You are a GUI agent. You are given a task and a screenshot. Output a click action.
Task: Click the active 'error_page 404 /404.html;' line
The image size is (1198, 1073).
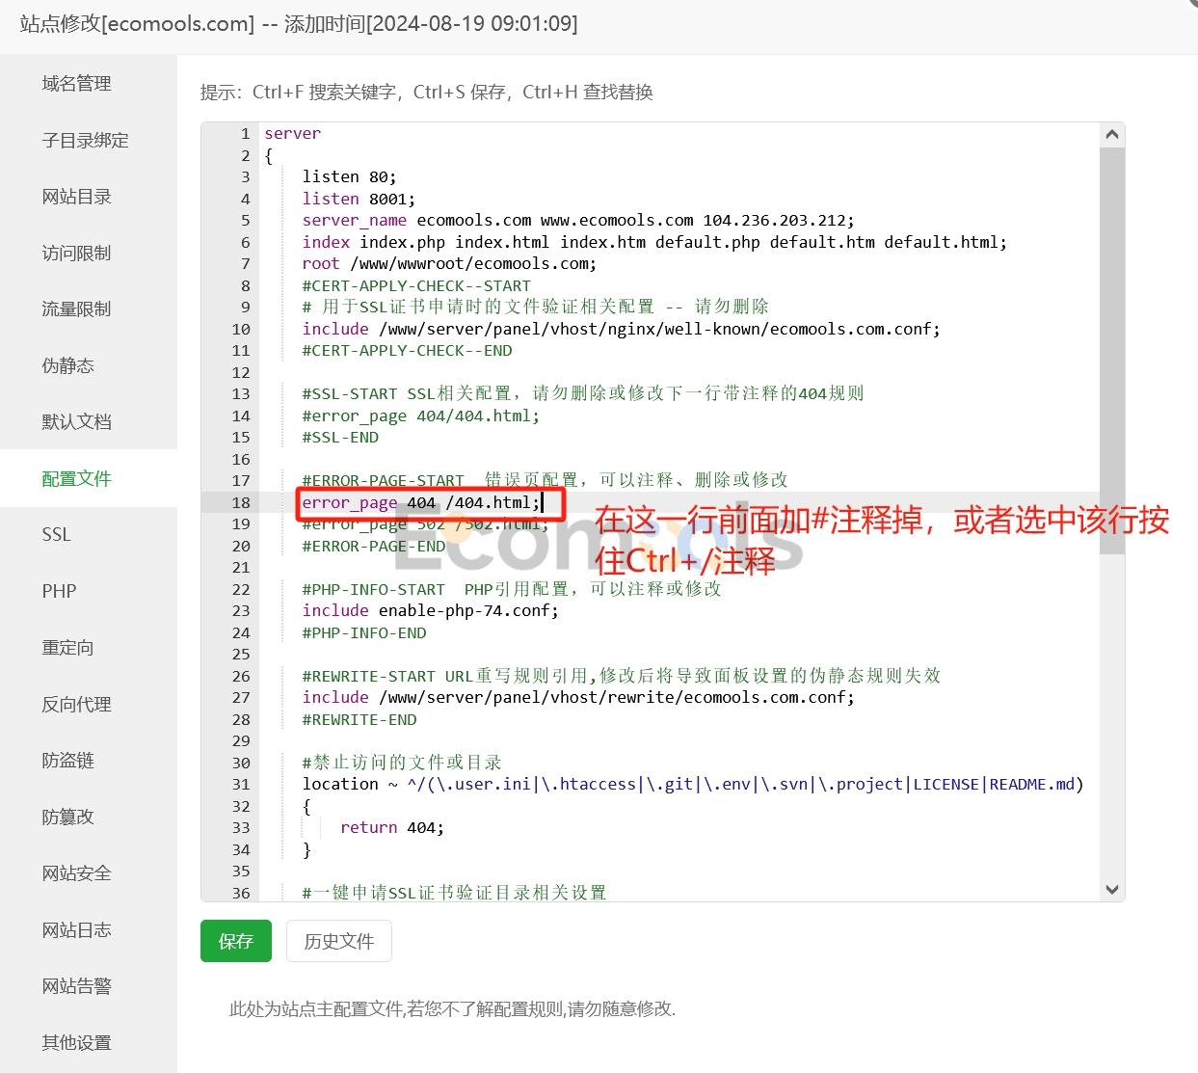point(421,502)
